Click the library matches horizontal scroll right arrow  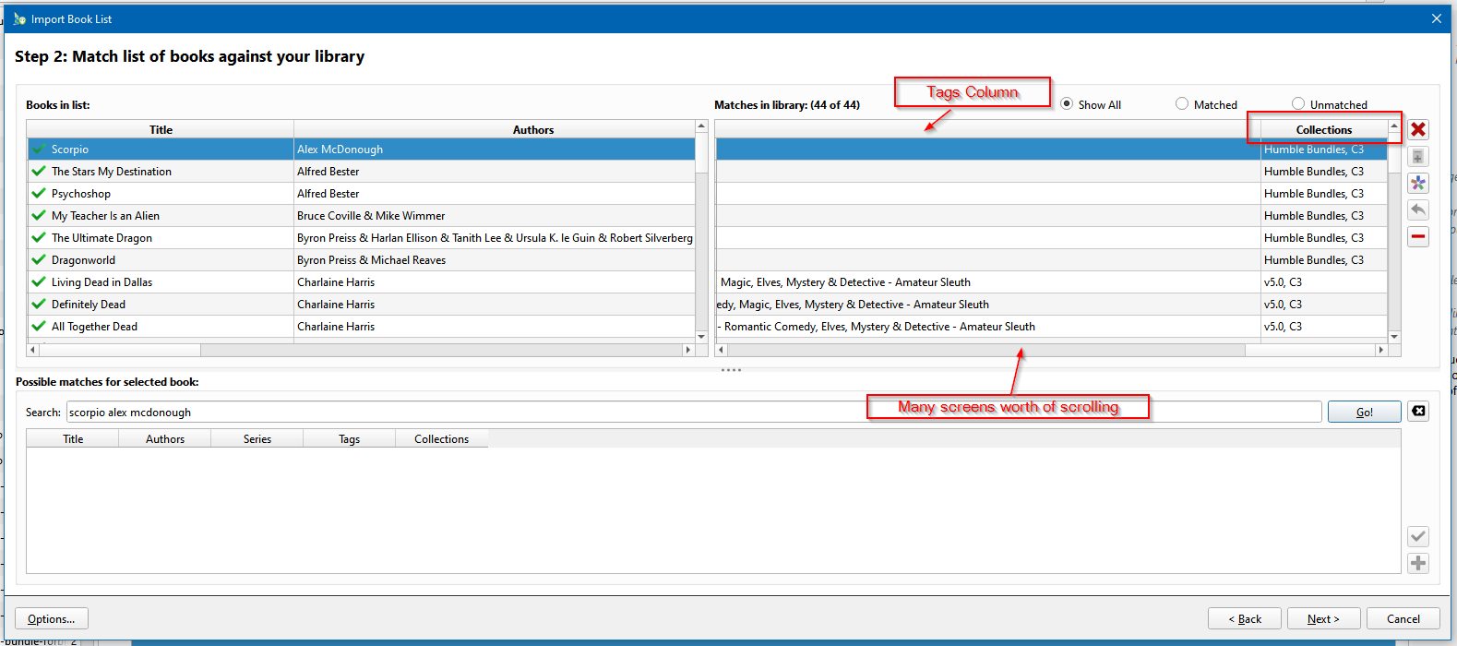(1381, 350)
